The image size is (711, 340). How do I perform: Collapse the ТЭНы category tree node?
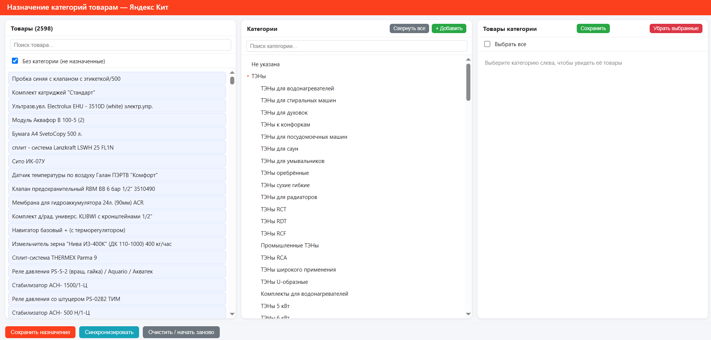tap(248, 76)
